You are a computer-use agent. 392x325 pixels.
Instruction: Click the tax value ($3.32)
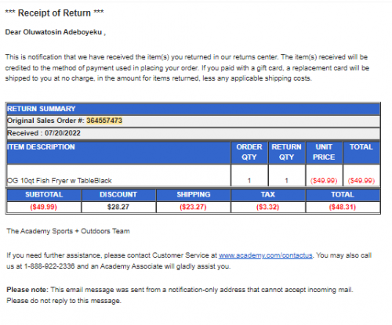pyautogui.click(x=268, y=207)
